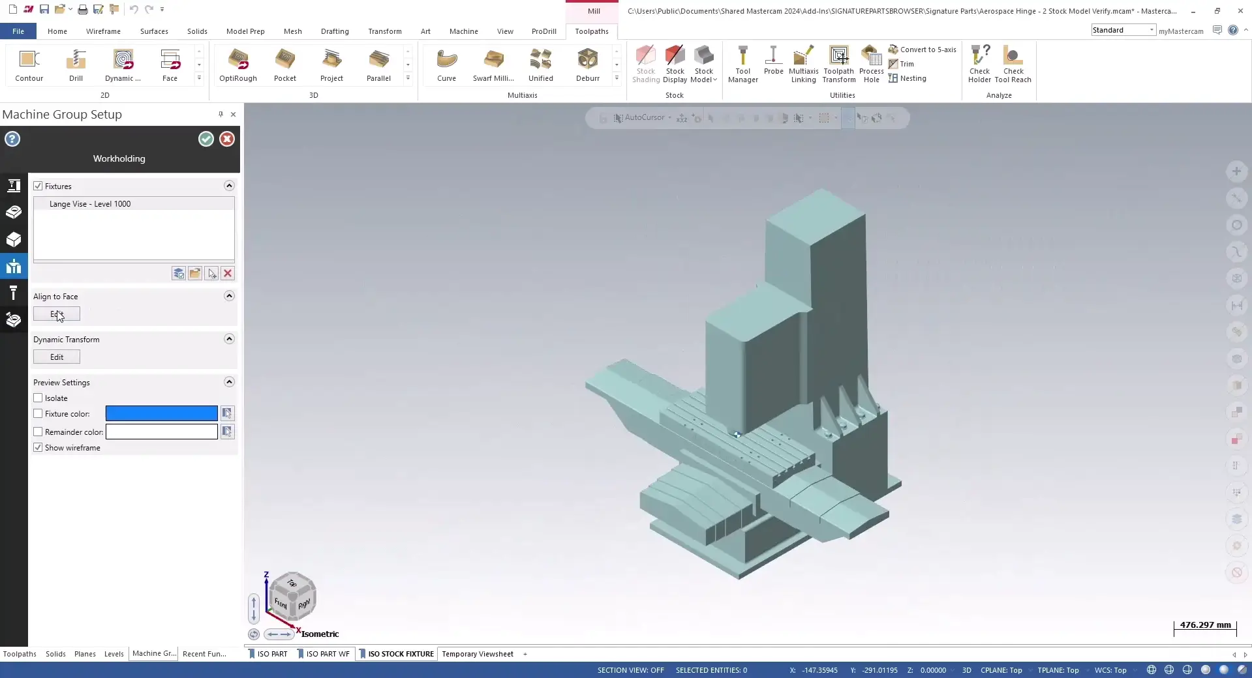This screenshot has width=1252, height=678.
Task: Select the OptiRough 3D toolpath icon
Action: (x=237, y=65)
